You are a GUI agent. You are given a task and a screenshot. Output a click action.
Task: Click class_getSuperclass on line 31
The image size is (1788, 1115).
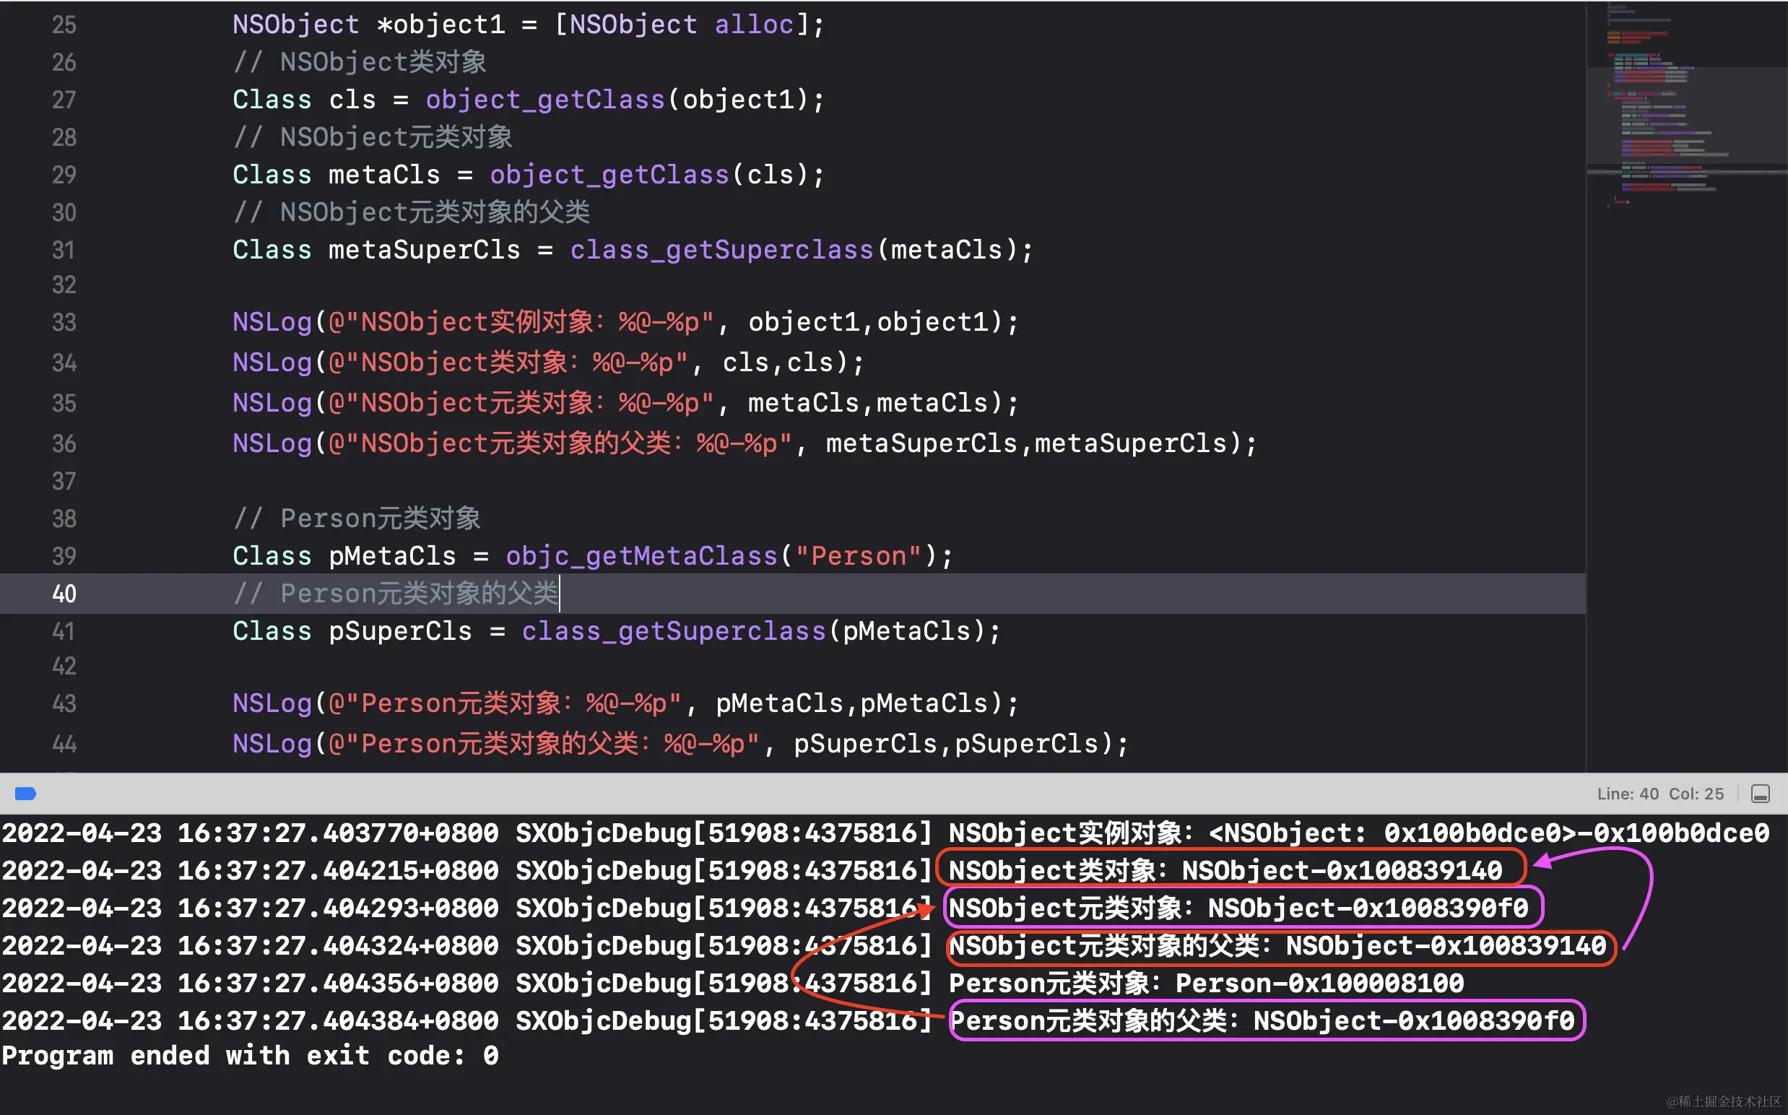(x=721, y=250)
